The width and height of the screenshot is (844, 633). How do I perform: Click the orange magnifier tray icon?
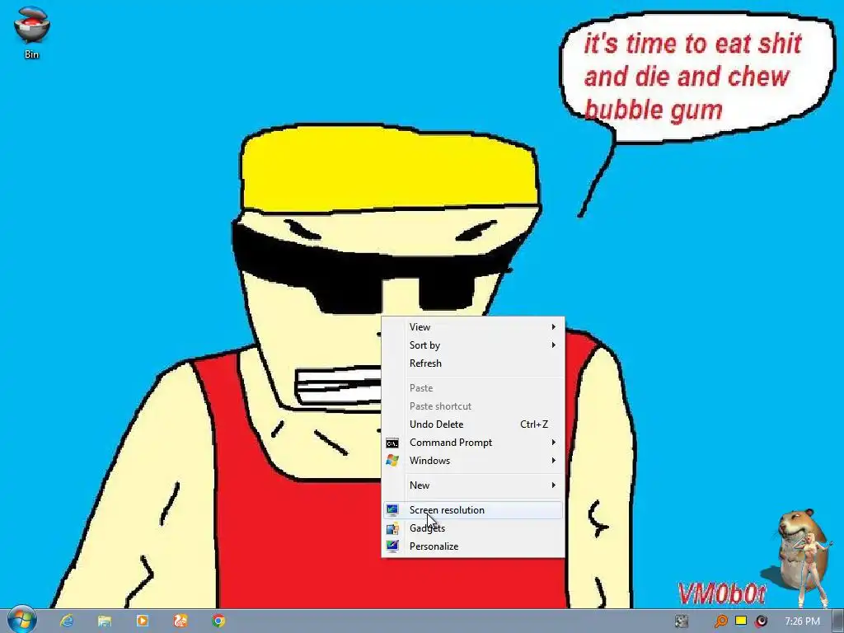(x=720, y=621)
